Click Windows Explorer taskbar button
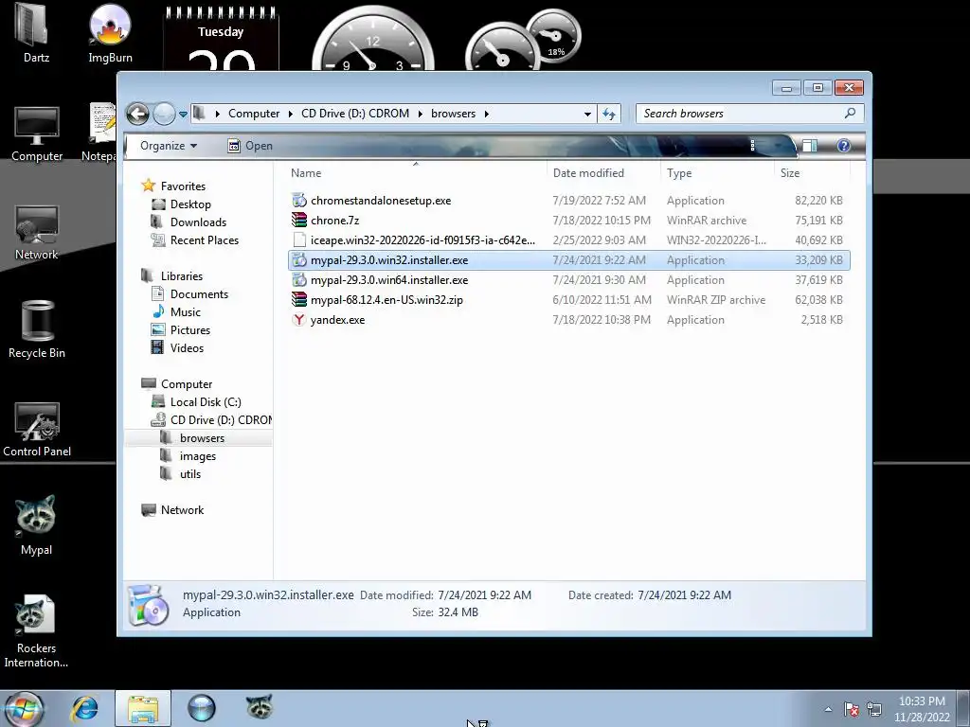This screenshot has width=970, height=727. point(143,708)
